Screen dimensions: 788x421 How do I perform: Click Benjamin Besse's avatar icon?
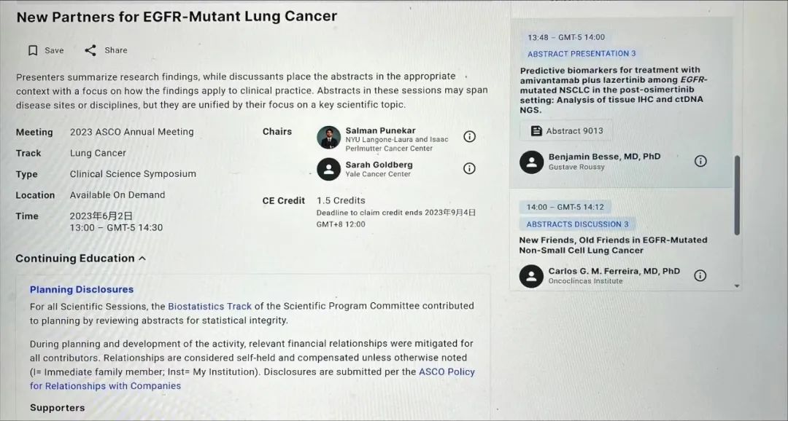pos(532,162)
